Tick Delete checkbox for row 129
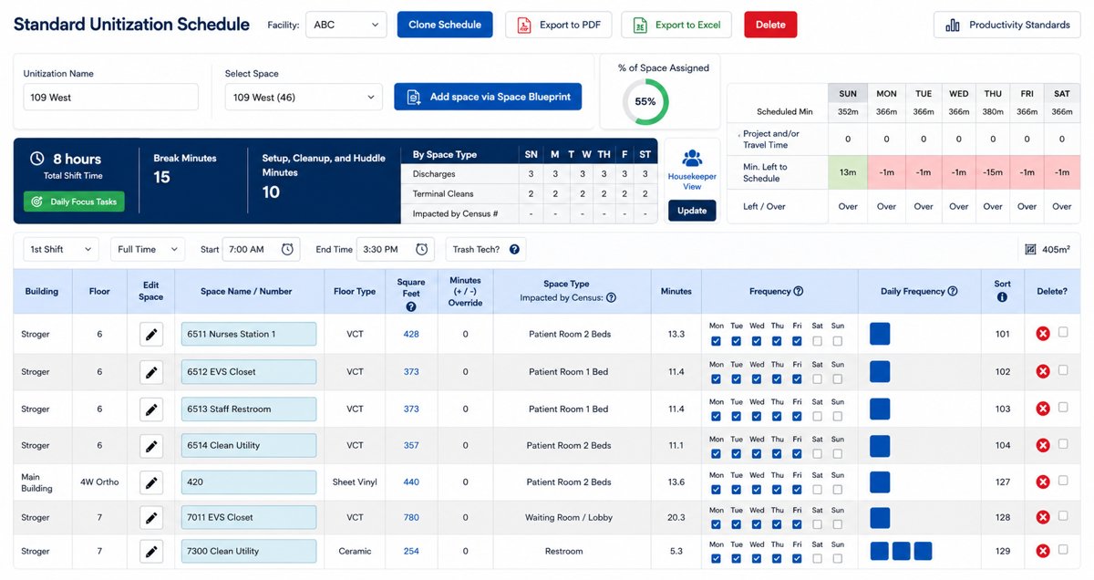The image size is (1094, 580). coord(1063,550)
